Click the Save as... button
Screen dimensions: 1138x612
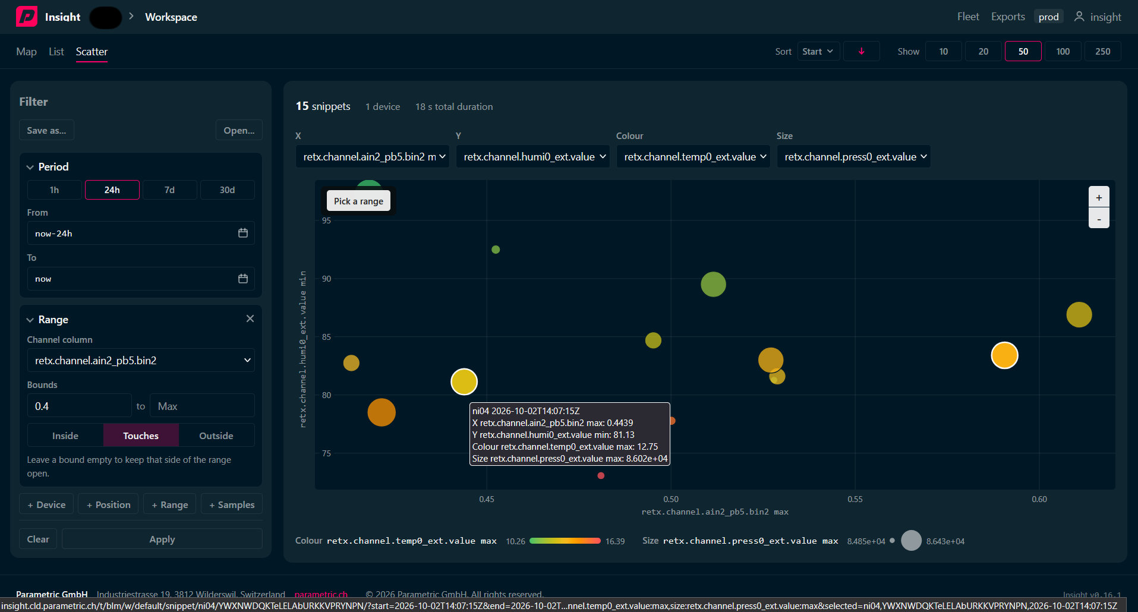[x=46, y=130]
